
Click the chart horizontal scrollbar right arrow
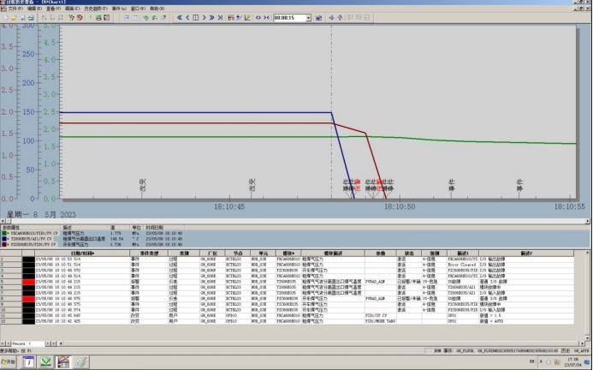tap(588, 221)
